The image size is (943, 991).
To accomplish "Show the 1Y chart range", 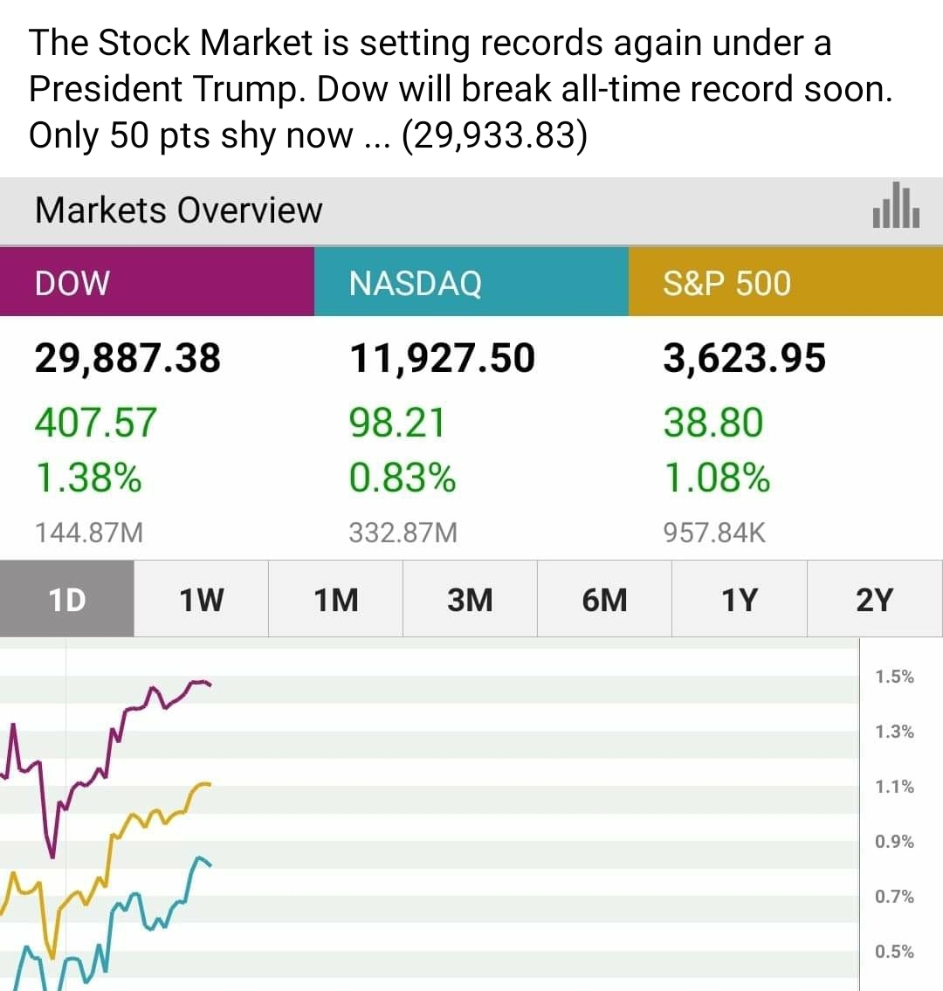I will click(x=740, y=600).
